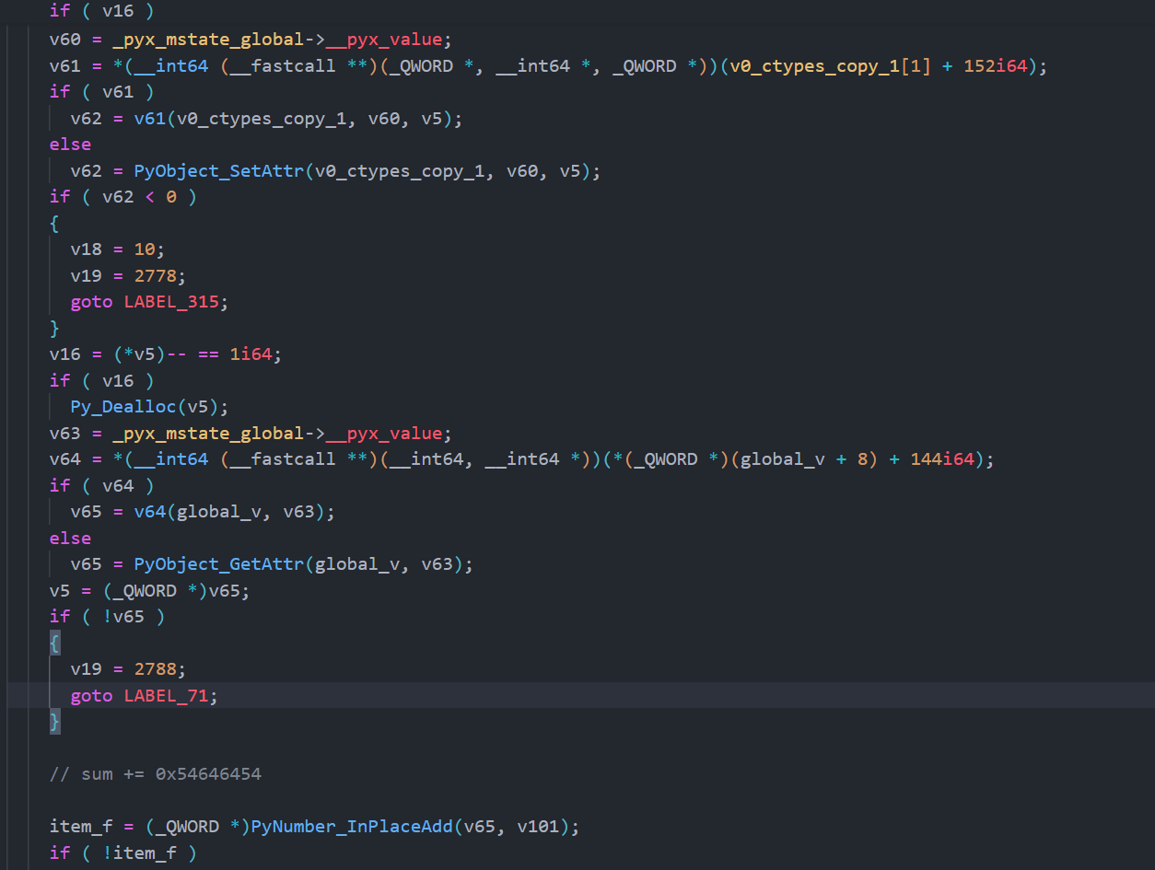Select the 1i64 constant in v16 comparison
The image size is (1155, 870).
pos(251,354)
